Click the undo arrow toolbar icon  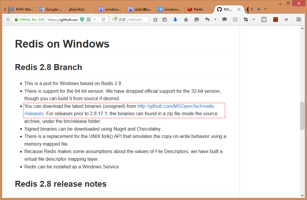207,19
